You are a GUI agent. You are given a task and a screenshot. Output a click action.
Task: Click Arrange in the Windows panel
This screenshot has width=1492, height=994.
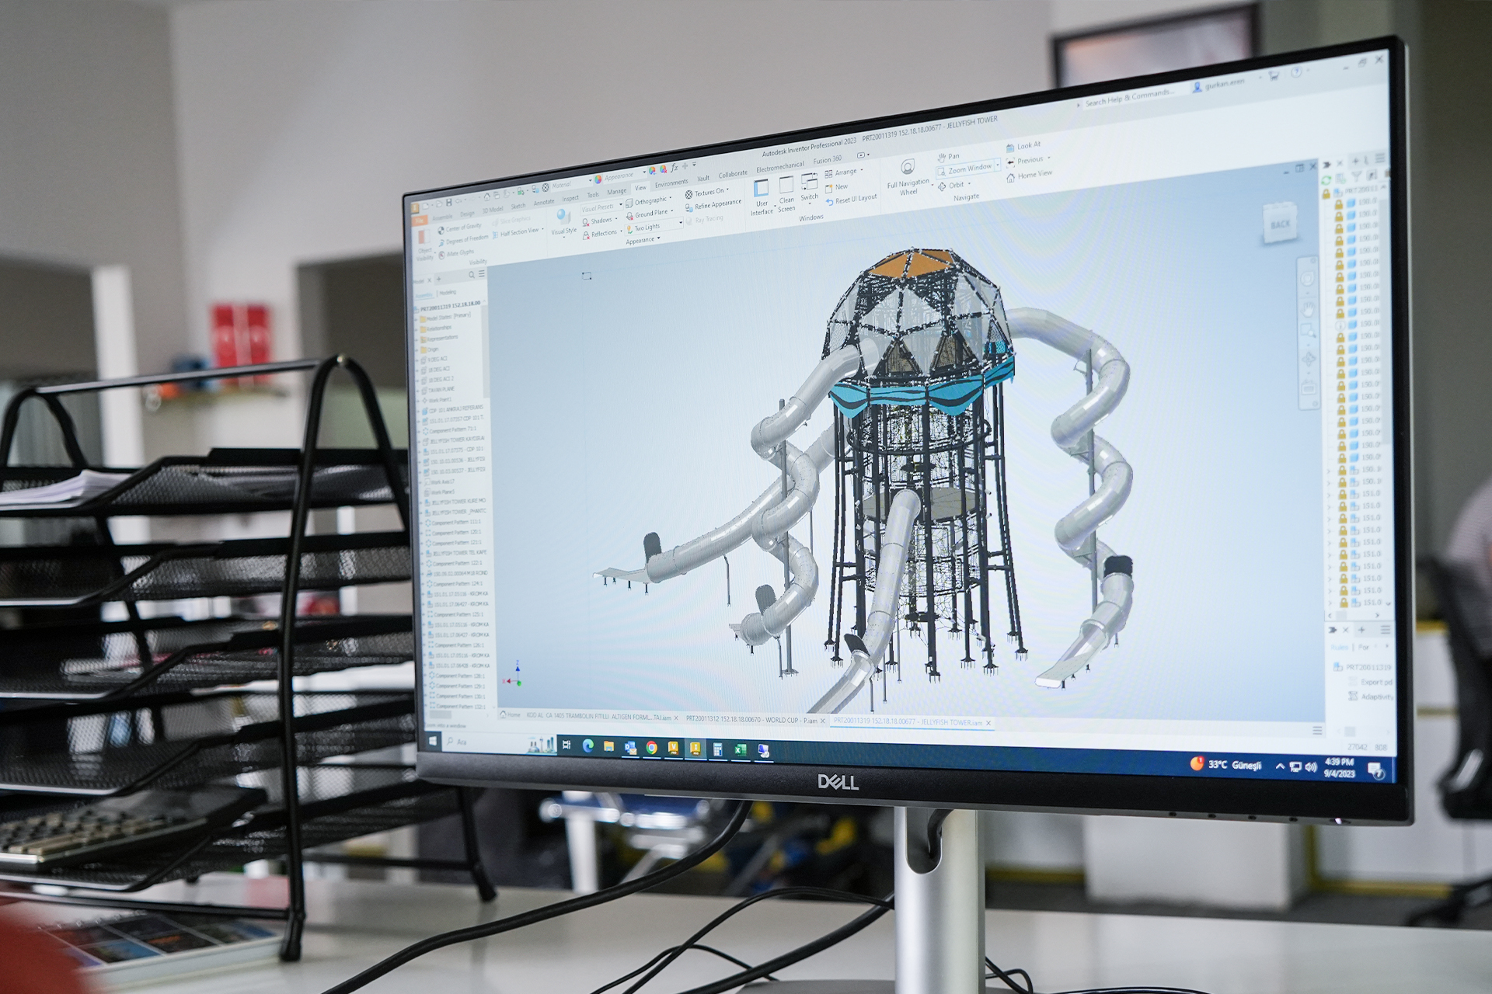pos(841,172)
